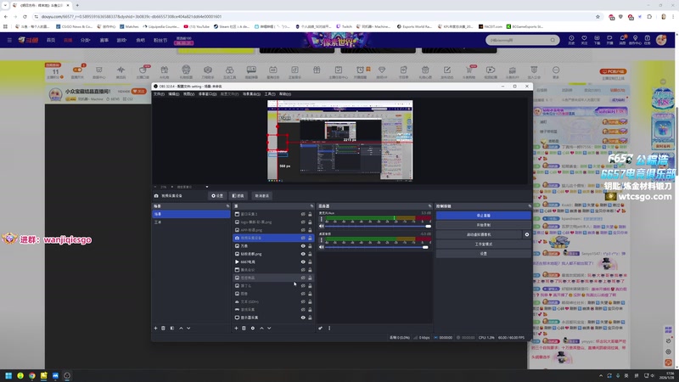
Task: Open advanced audio properties gear in the mixer footer
Action: click(321, 329)
